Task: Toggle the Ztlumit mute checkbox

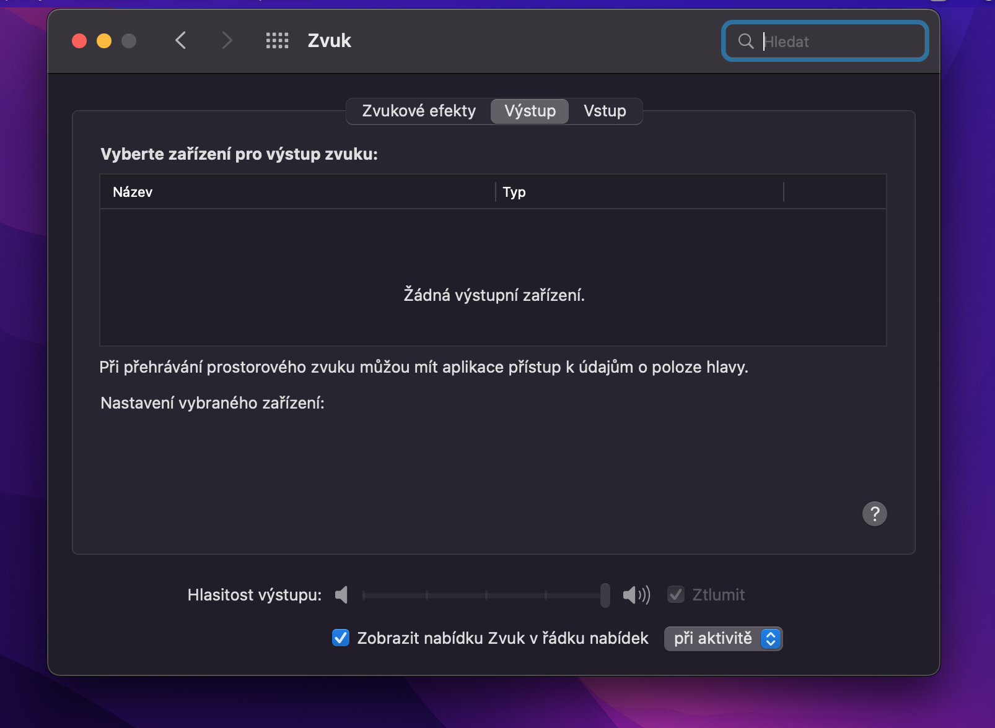Action: (x=676, y=595)
